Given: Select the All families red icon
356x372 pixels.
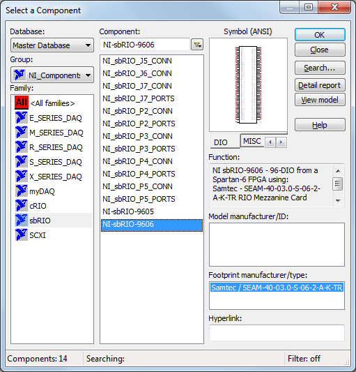Looking at the screenshot, I should (x=22, y=103).
